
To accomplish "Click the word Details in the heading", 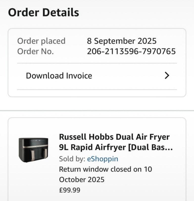I will [x=61, y=12].
